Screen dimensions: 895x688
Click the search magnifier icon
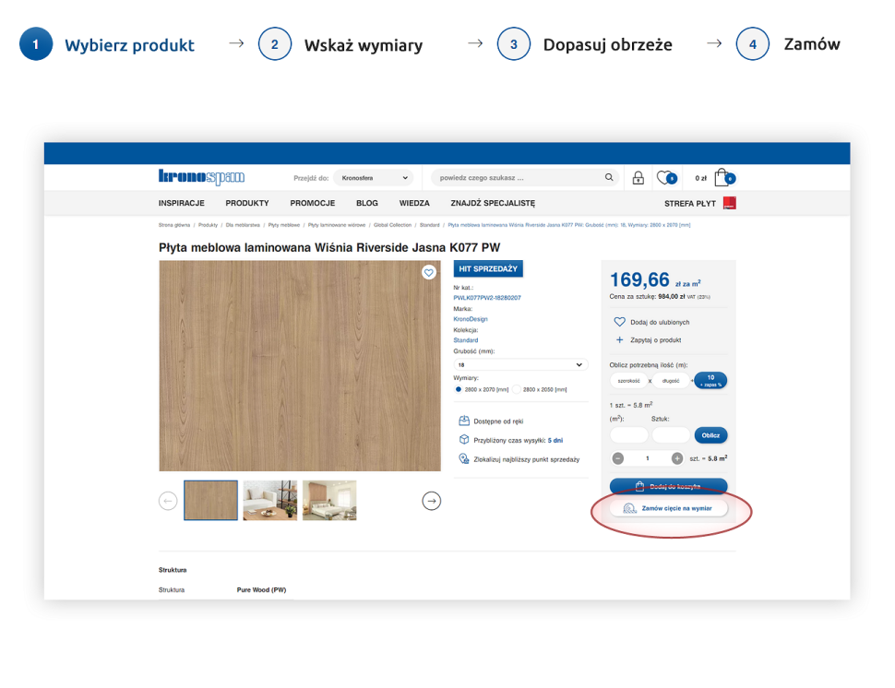pos(609,178)
